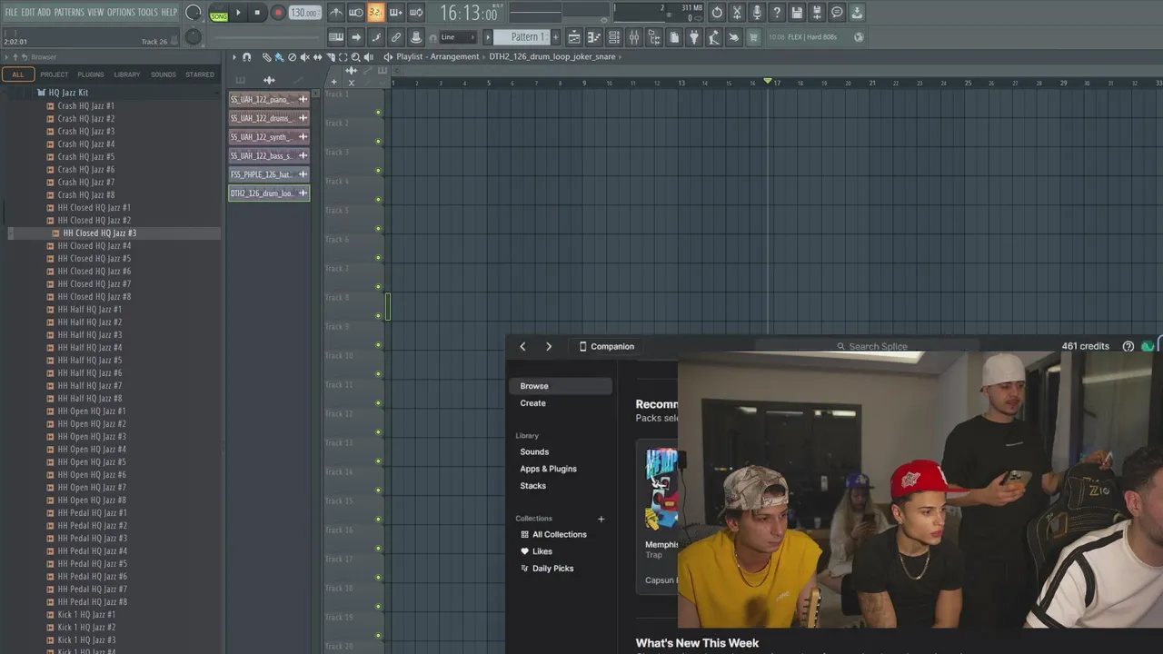
Task: Click the one-click audio recording microphone
Action: click(757, 13)
